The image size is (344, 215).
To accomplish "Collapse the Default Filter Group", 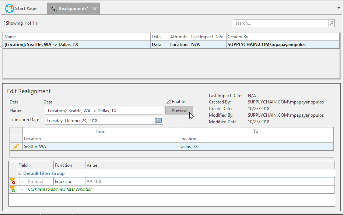I will (20, 173).
